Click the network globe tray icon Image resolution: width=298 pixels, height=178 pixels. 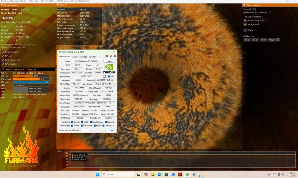(x=279, y=174)
